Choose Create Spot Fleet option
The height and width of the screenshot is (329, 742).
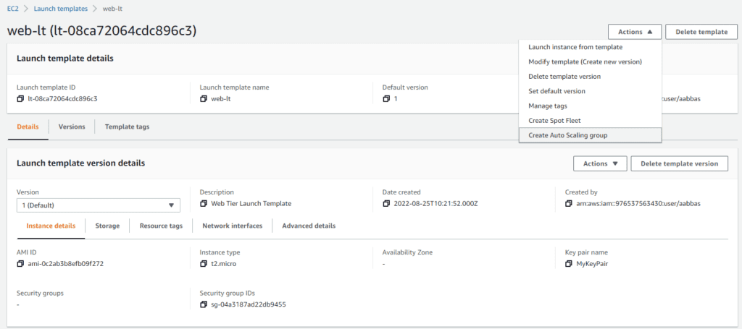click(x=590, y=120)
